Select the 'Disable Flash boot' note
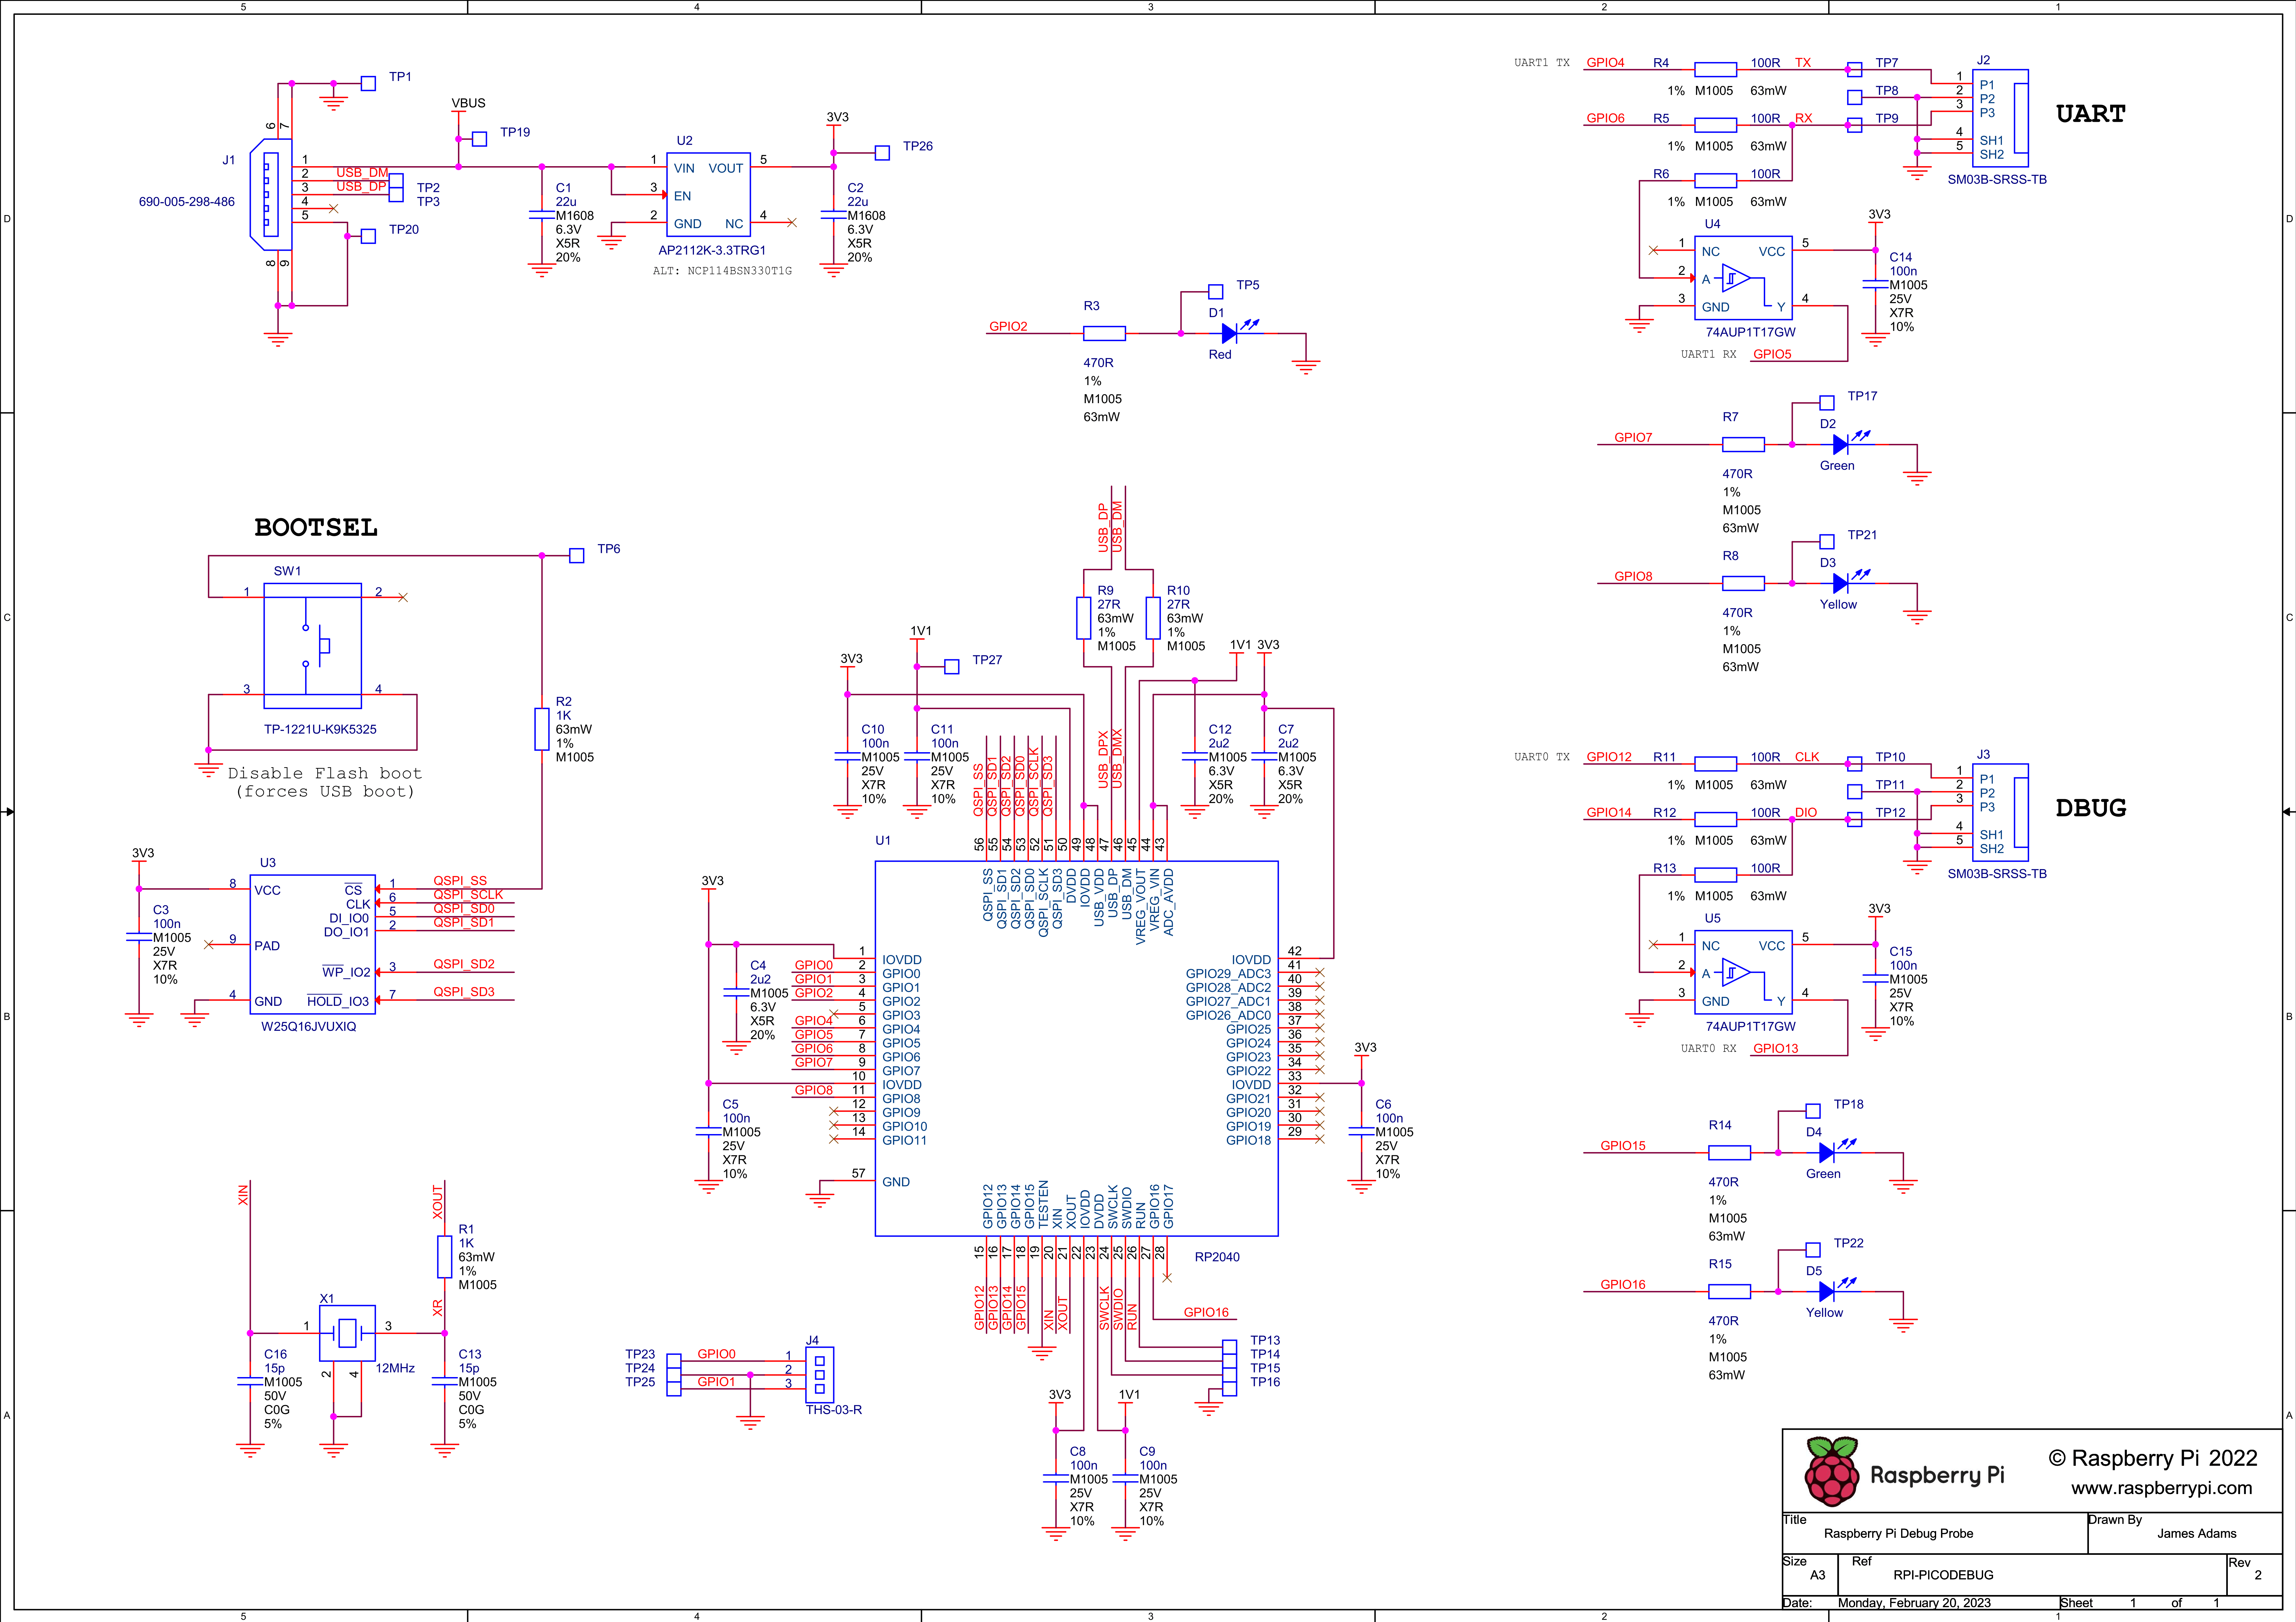 [x=325, y=773]
